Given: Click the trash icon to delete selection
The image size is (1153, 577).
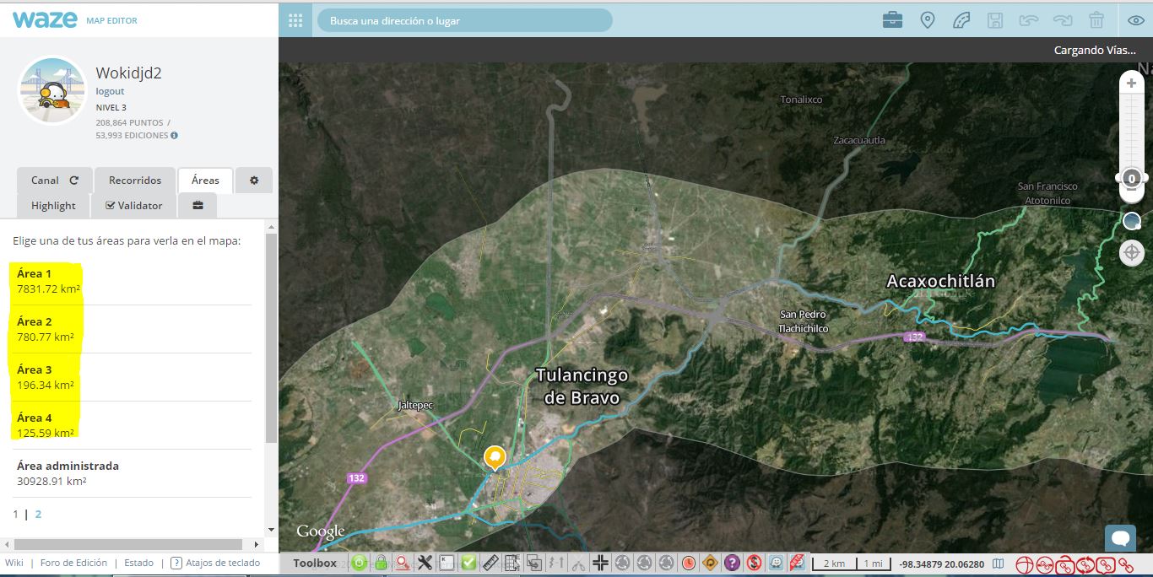Looking at the screenshot, I should [x=1096, y=19].
